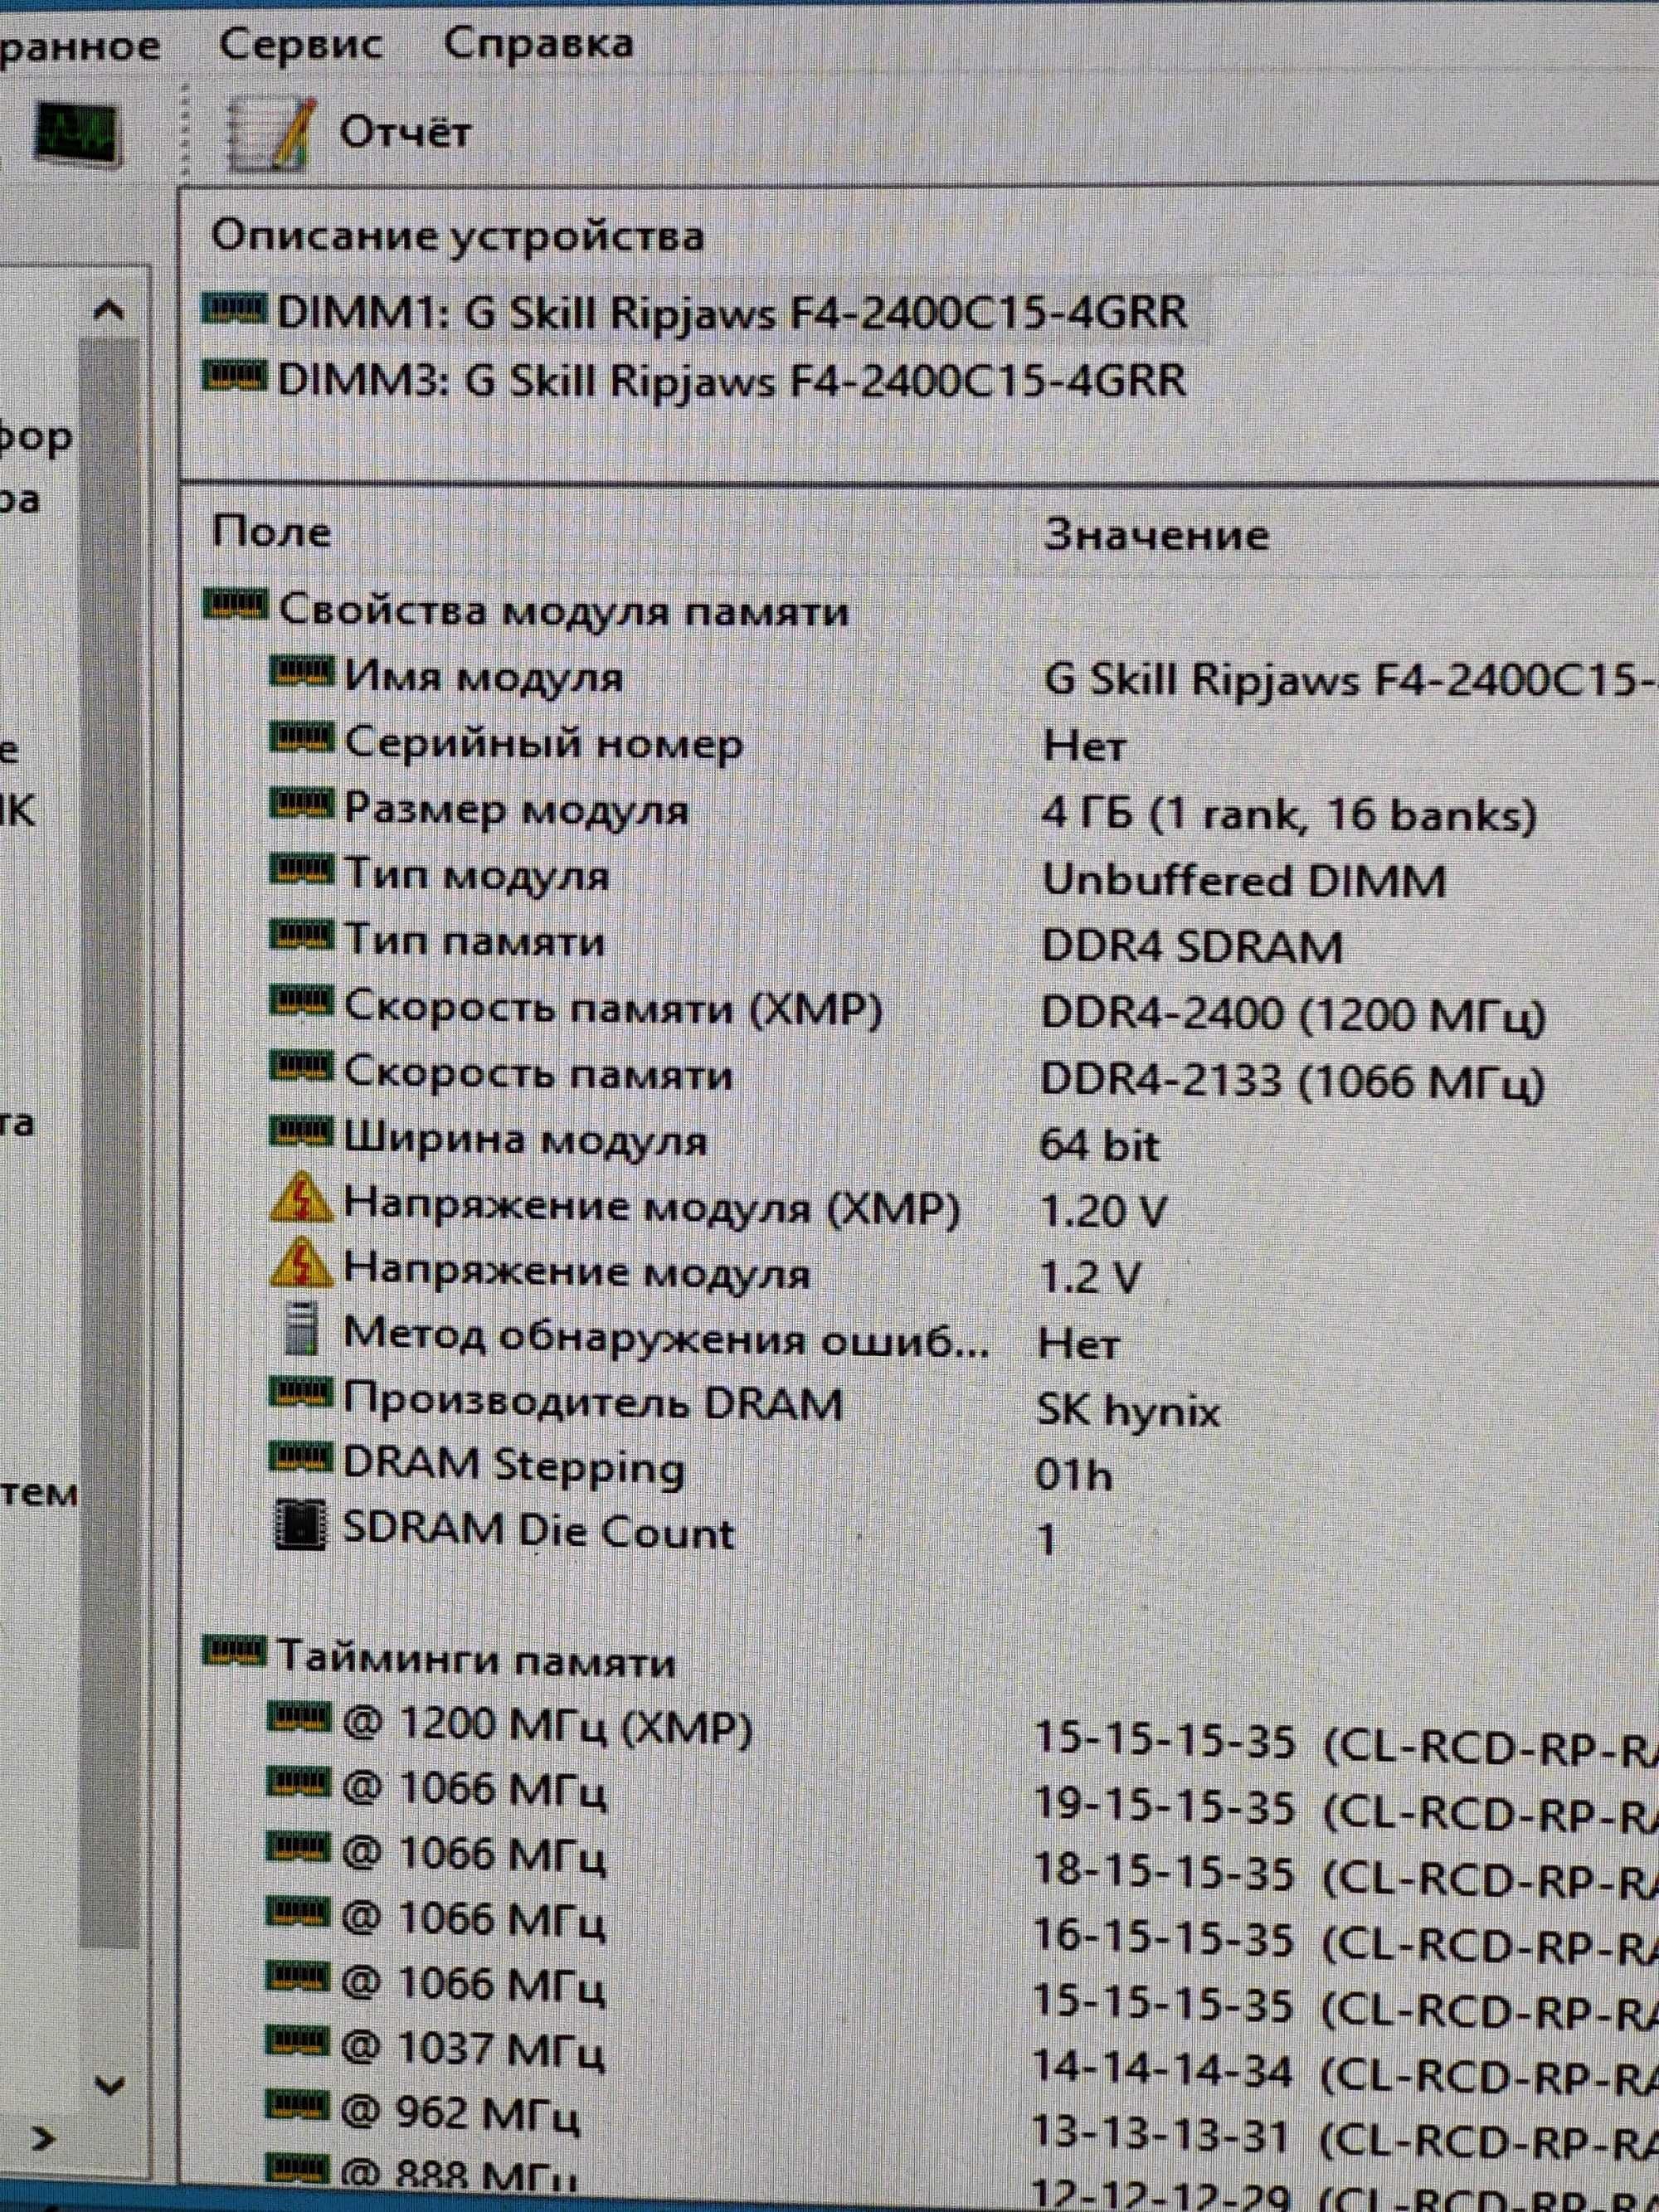The width and height of the screenshot is (1659, 2212).
Task: Select the Тип памяти field
Action: coord(474,941)
